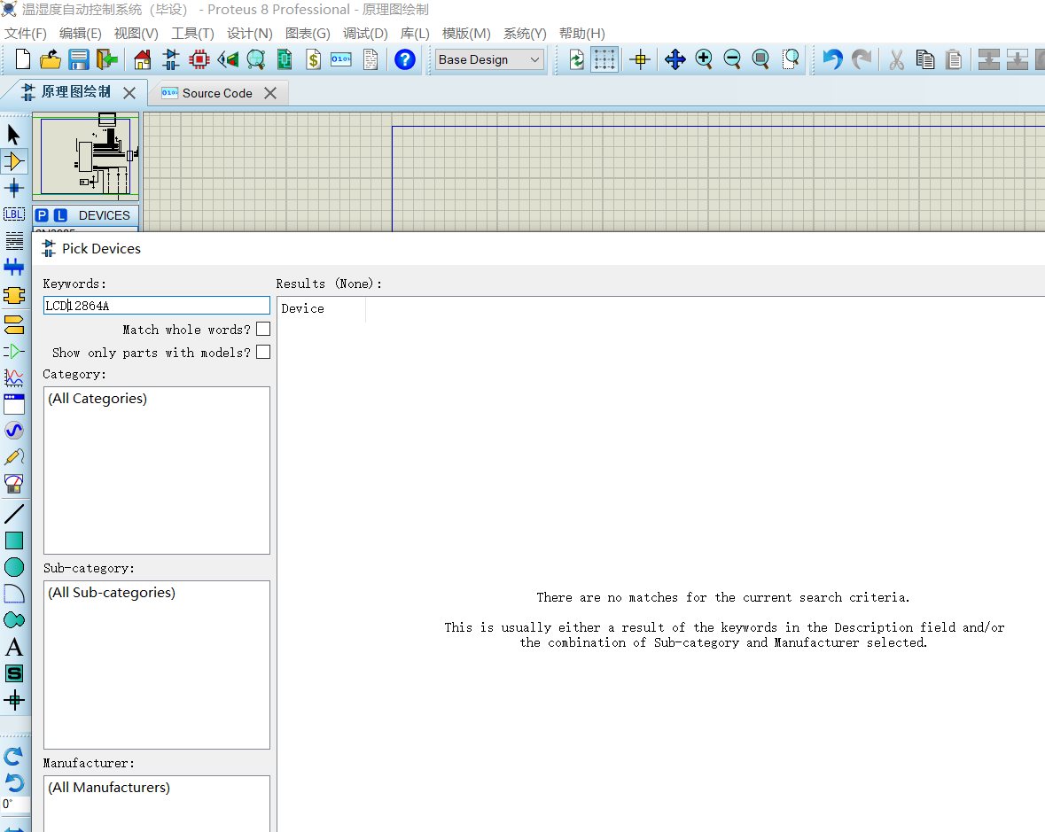Image resolution: width=1045 pixels, height=832 pixels.
Task: Open 编辑(E) menu
Action: point(80,34)
